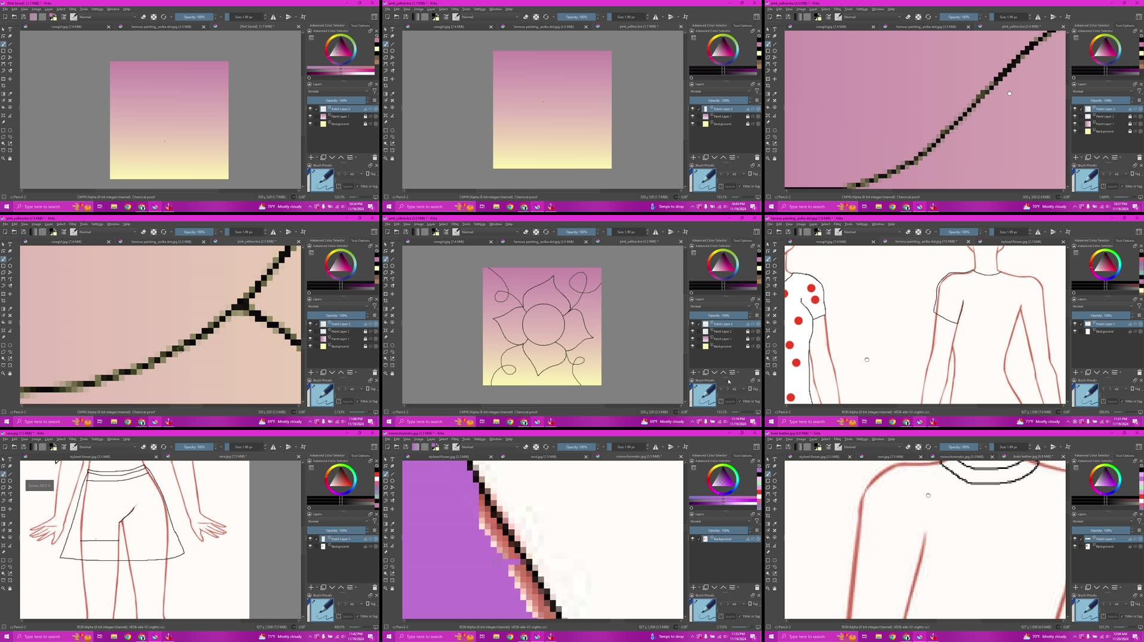This screenshot has width=1144, height=642.
Task: Select the Transform tool in the polka dot figure window
Action: [768, 294]
